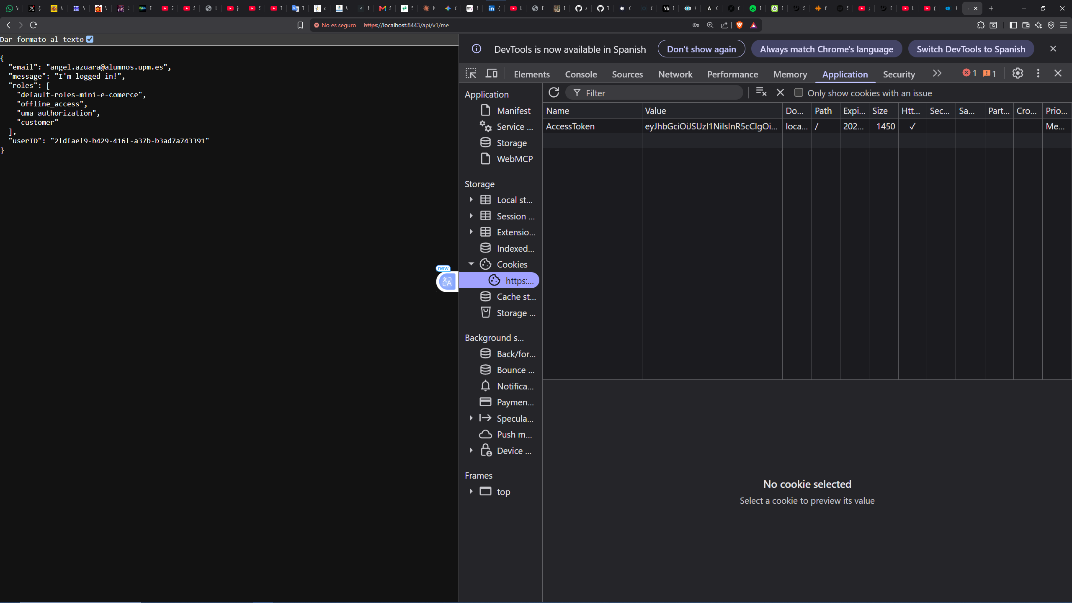
Task: Expand the top frame node
Action: pyautogui.click(x=471, y=491)
